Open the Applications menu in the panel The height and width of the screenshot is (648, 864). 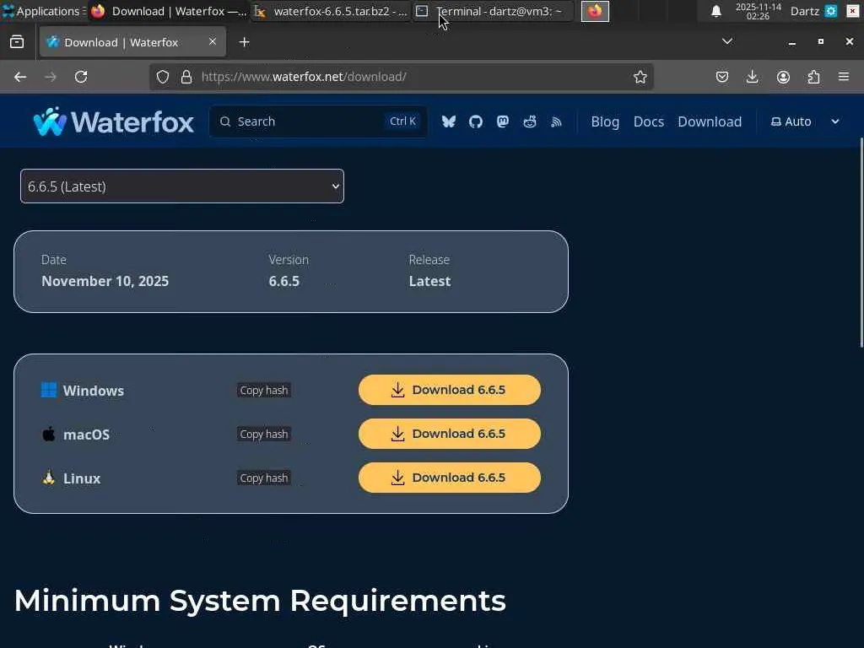(x=43, y=11)
